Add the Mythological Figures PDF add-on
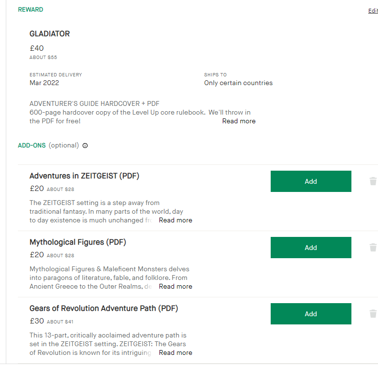378x366 pixels. click(x=311, y=248)
